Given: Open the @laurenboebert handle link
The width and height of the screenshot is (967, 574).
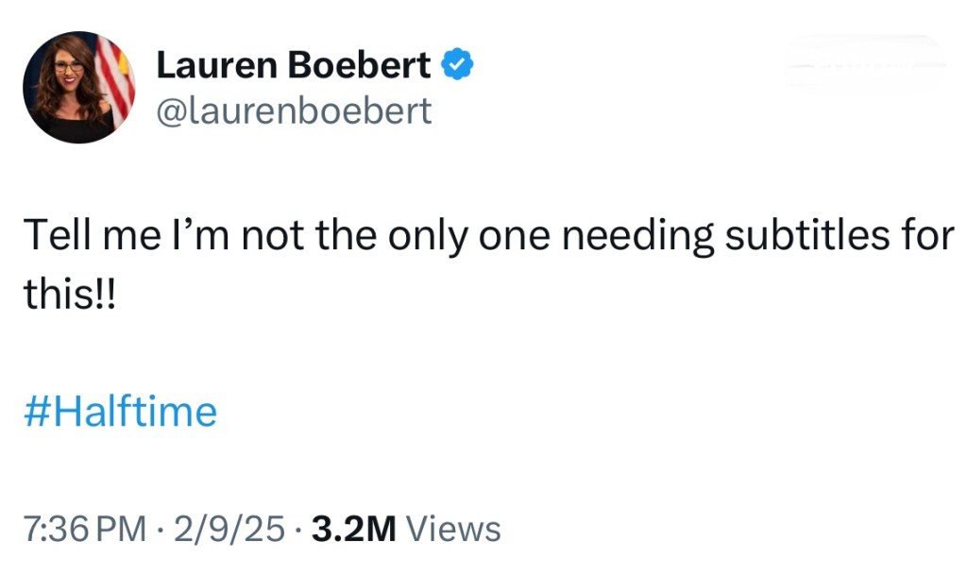Looking at the screenshot, I should click(293, 111).
